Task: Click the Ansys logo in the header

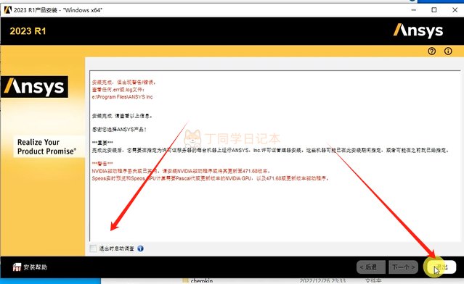Action: pyautogui.click(x=418, y=30)
